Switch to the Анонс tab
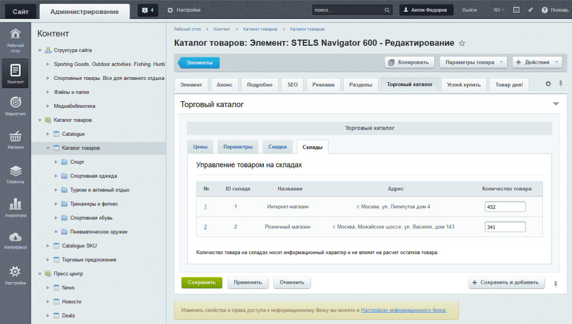This screenshot has height=324, width=572. click(x=225, y=85)
